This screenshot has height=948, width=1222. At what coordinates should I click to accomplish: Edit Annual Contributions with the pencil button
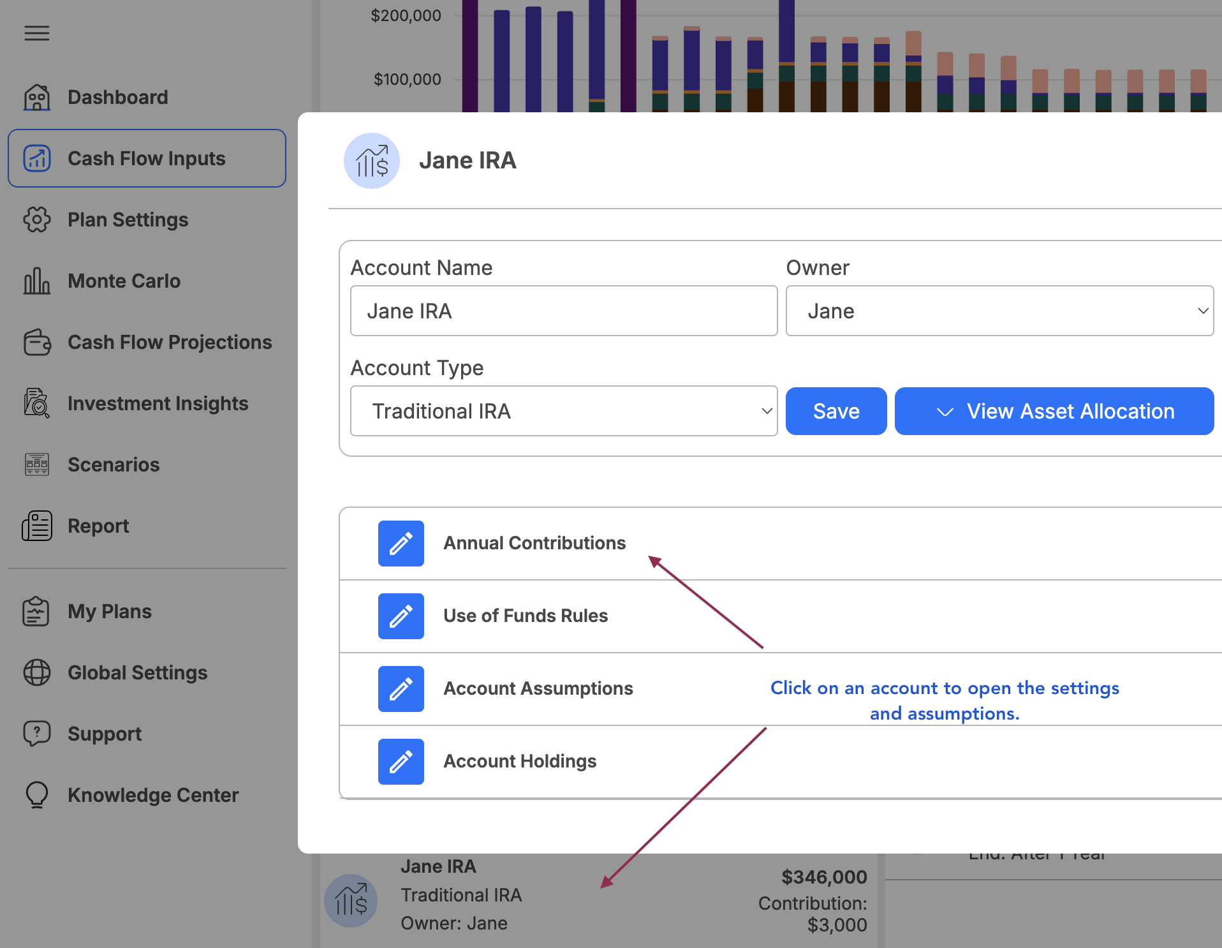[401, 544]
